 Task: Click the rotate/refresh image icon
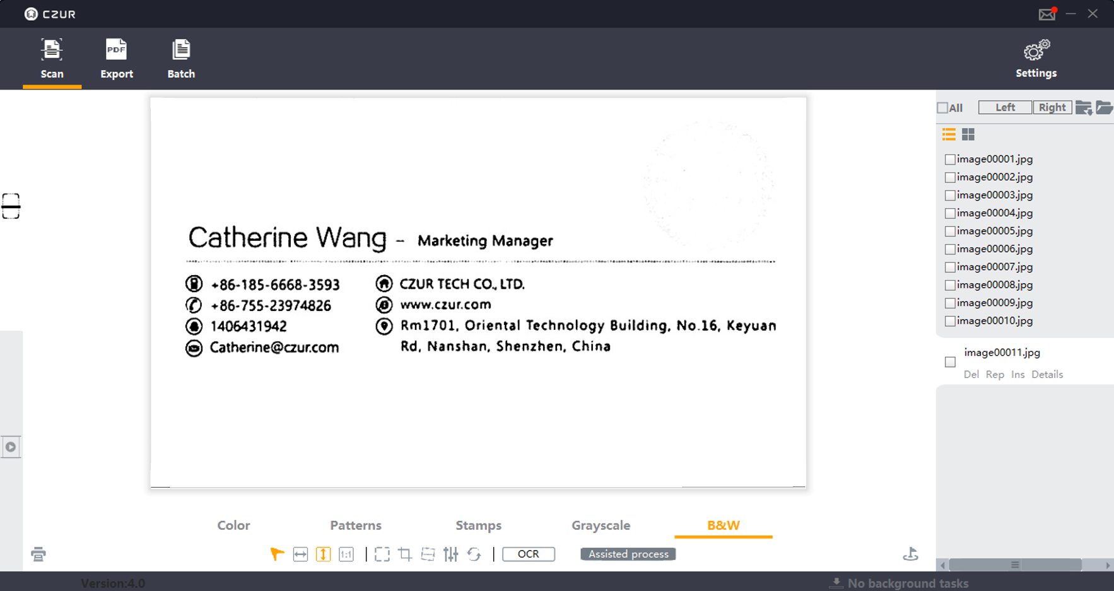[x=474, y=554]
